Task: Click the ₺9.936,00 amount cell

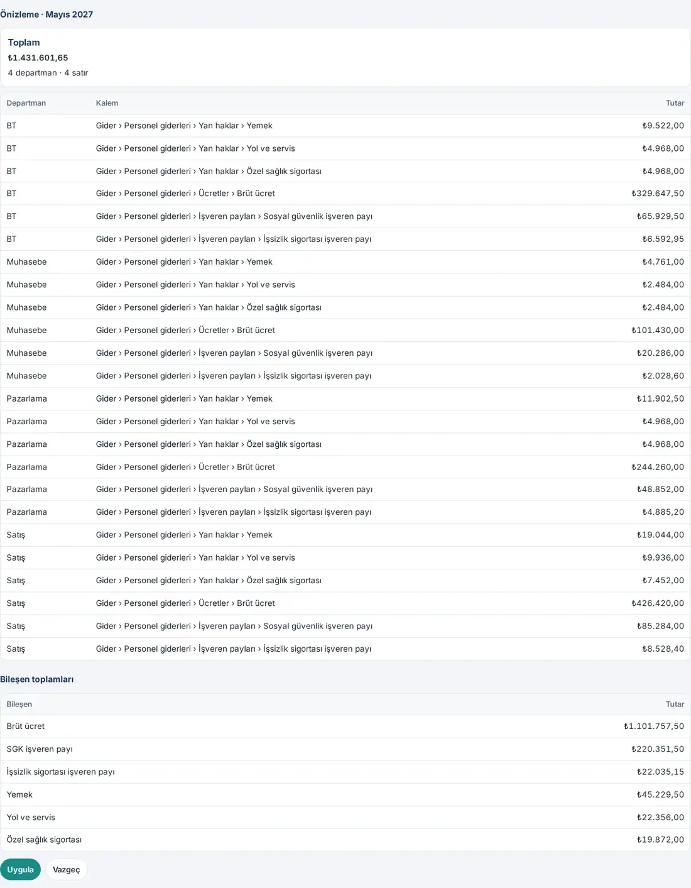Action: pos(663,557)
